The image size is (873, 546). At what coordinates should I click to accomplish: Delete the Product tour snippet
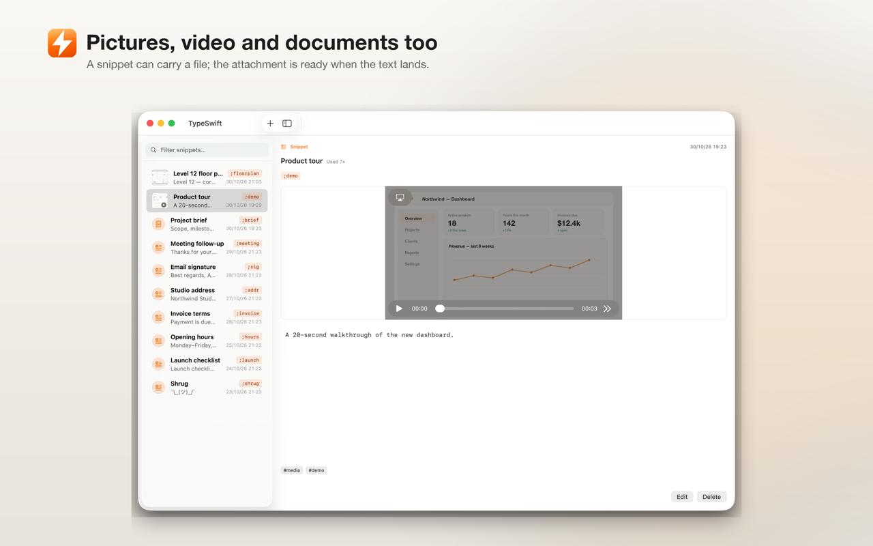[711, 497]
